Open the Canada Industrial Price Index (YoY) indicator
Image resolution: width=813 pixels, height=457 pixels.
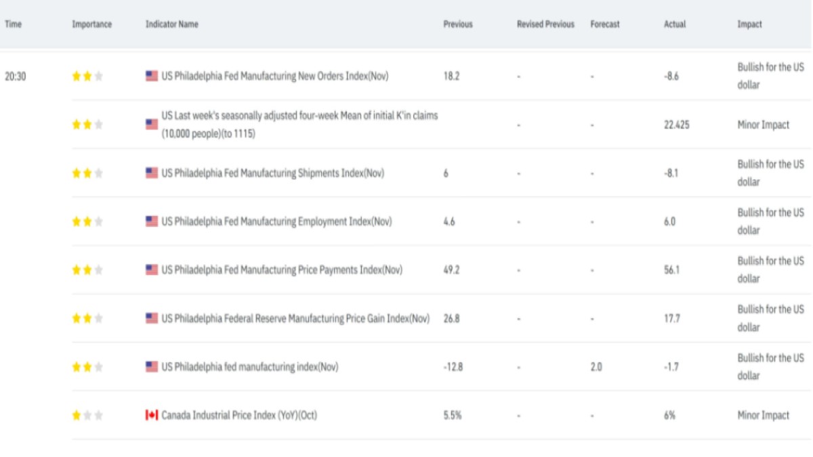pyautogui.click(x=238, y=415)
